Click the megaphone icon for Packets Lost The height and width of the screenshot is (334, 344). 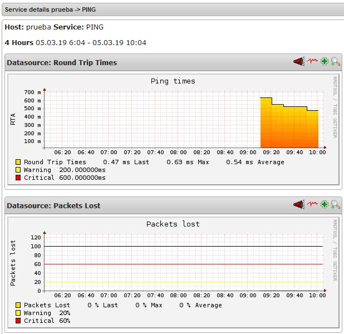click(x=299, y=205)
